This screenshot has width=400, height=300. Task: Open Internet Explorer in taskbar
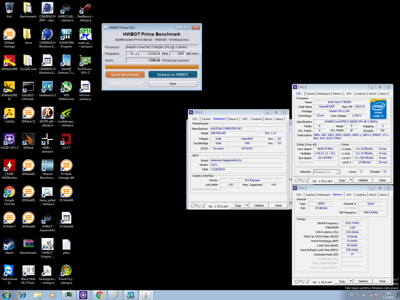tap(22, 295)
